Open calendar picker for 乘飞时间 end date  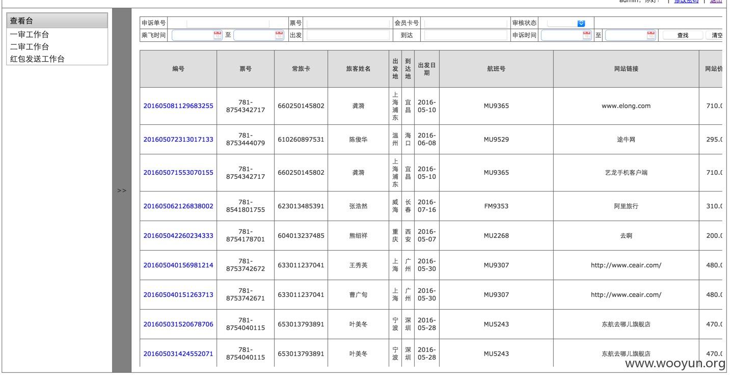[x=279, y=35]
